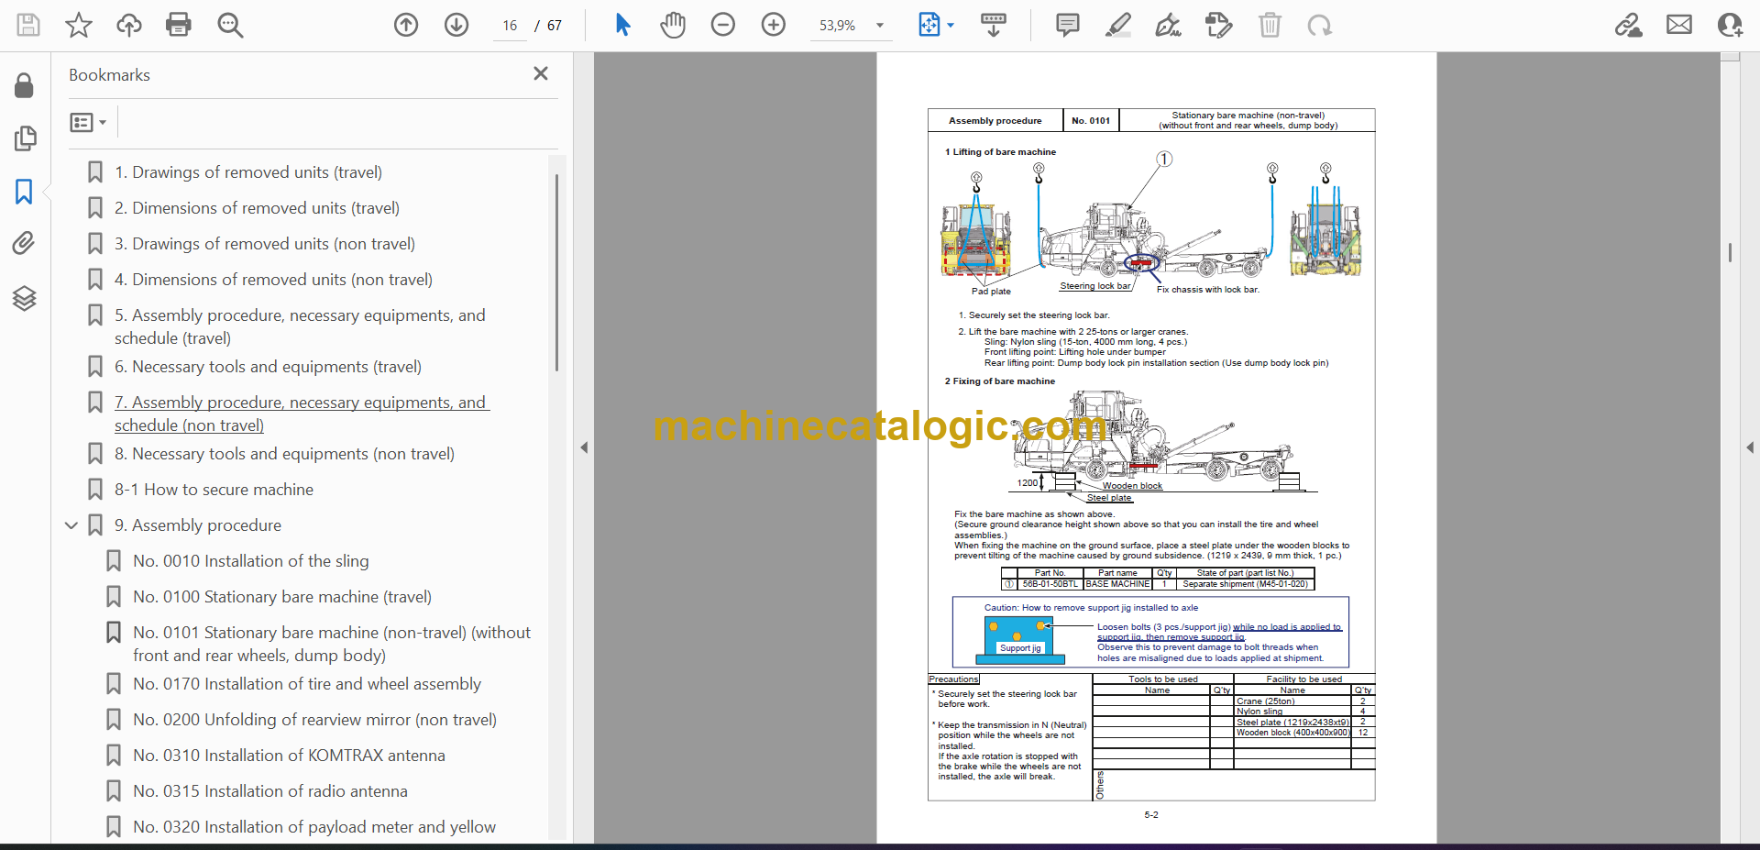The width and height of the screenshot is (1760, 850).
Task: Collapse the 9. Assembly procedure bookmark
Action: click(71, 525)
